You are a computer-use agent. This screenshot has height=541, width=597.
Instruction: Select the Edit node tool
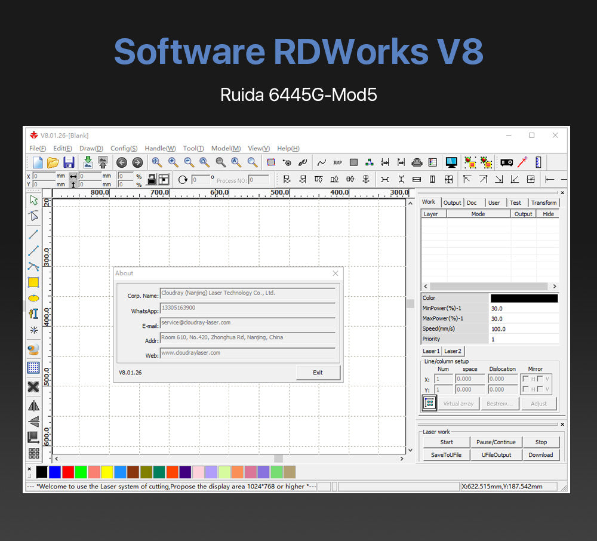[33, 216]
